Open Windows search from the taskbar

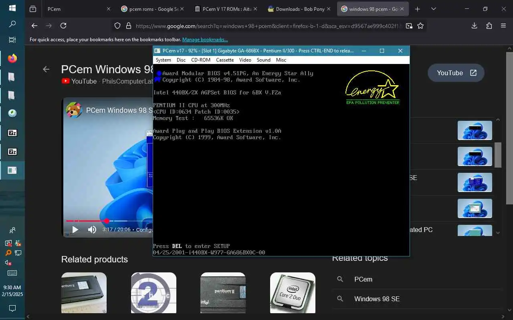pyautogui.click(x=12, y=24)
